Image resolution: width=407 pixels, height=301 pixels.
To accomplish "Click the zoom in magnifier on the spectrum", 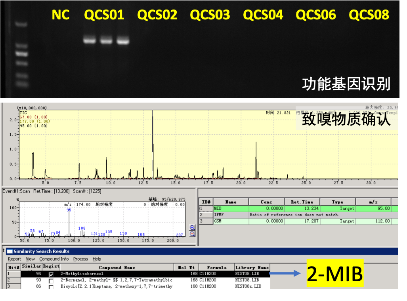I will (192, 227).
